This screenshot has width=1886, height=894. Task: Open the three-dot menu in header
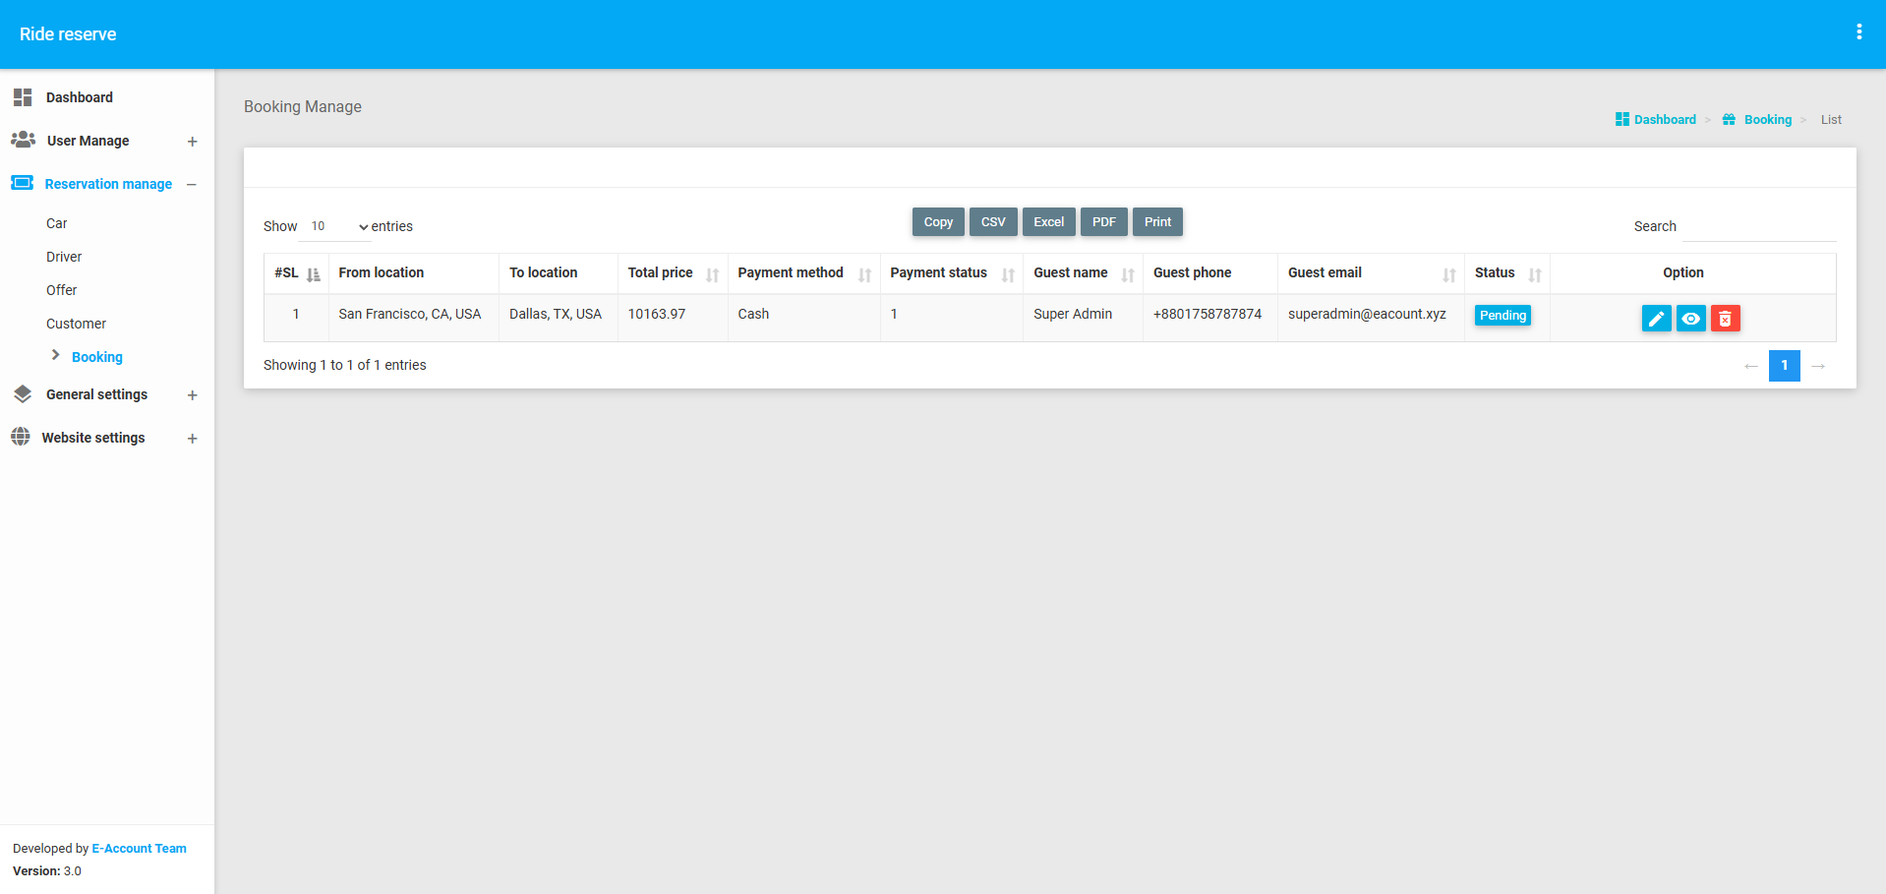tap(1858, 32)
